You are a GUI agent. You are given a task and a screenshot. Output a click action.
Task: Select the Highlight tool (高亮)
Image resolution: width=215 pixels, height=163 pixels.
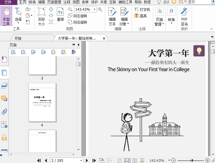click(141, 16)
